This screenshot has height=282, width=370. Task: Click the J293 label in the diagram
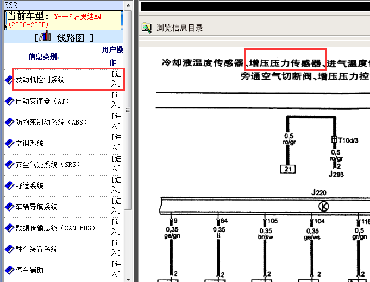coord(336,174)
